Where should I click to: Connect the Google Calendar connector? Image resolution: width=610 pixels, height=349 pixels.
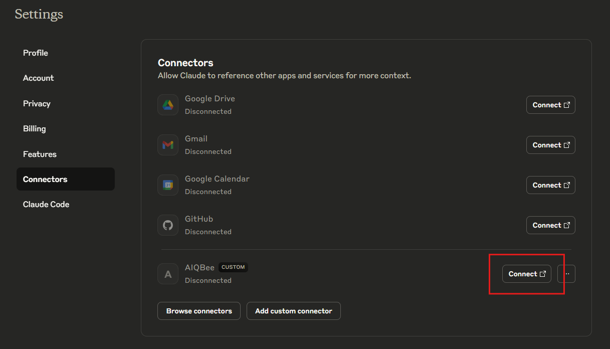click(550, 185)
